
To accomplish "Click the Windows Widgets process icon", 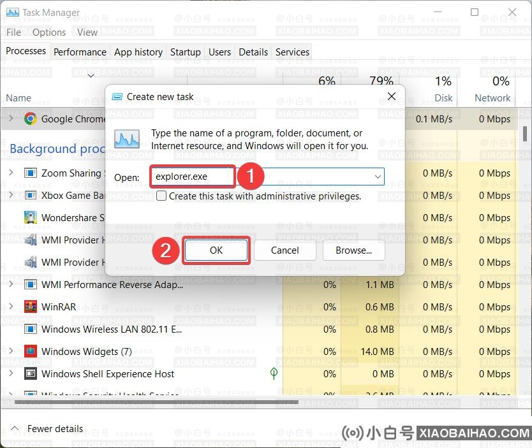I will click(x=31, y=351).
